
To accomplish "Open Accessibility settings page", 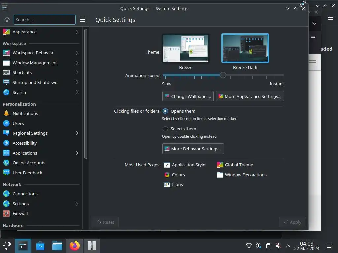I will click(41, 143).
